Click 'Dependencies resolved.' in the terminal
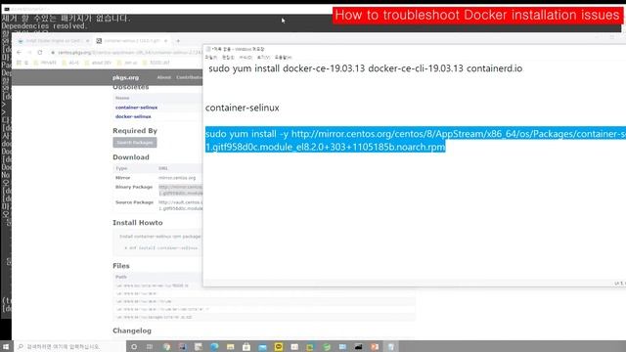The image size is (626, 352). click(x=44, y=26)
